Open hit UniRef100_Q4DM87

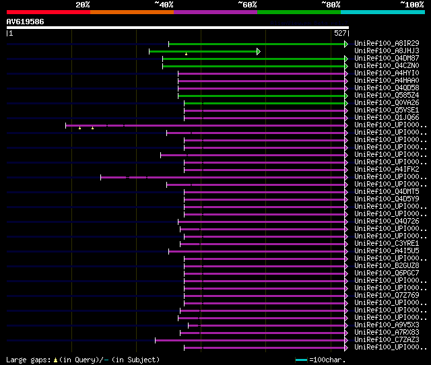(x=387, y=59)
